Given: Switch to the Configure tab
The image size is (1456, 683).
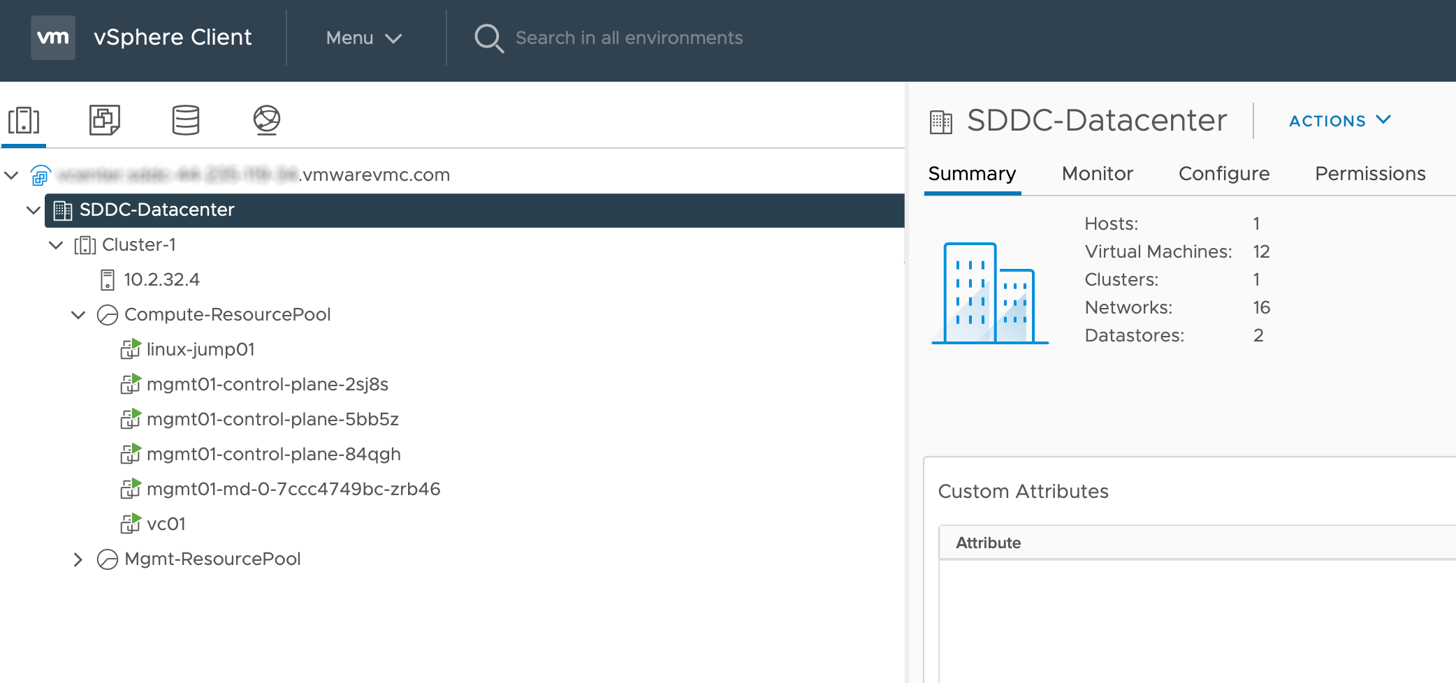Looking at the screenshot, I should [1224, 173].
